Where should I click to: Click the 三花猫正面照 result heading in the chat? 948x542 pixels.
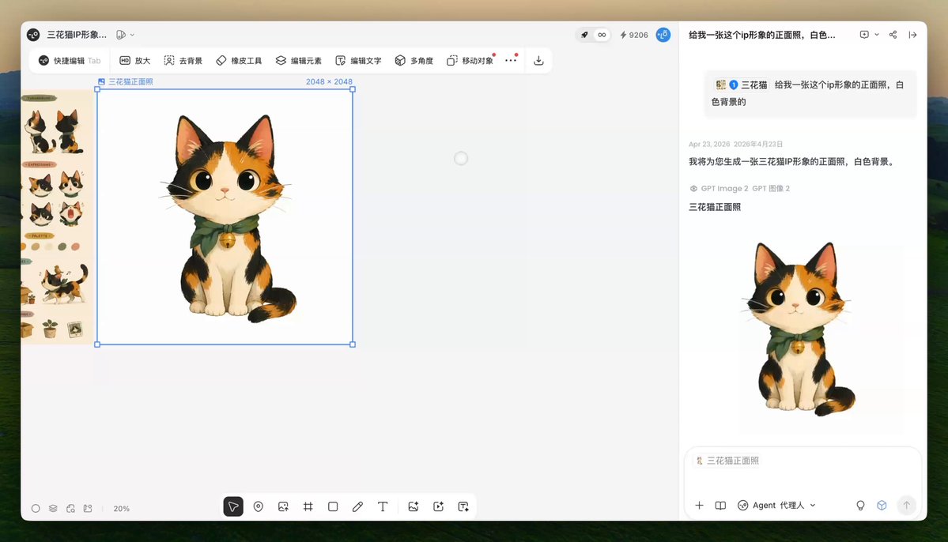coord(715,207)
